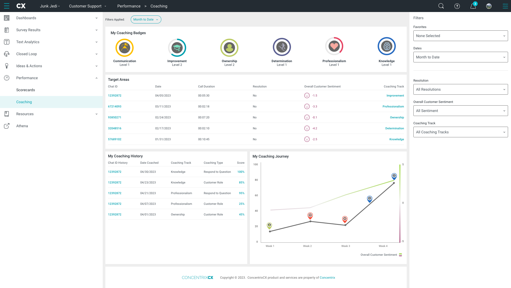This screenshot has height=288, width=511.
Task: Open the help question mark icon
Action: click(x=457, y=6)
